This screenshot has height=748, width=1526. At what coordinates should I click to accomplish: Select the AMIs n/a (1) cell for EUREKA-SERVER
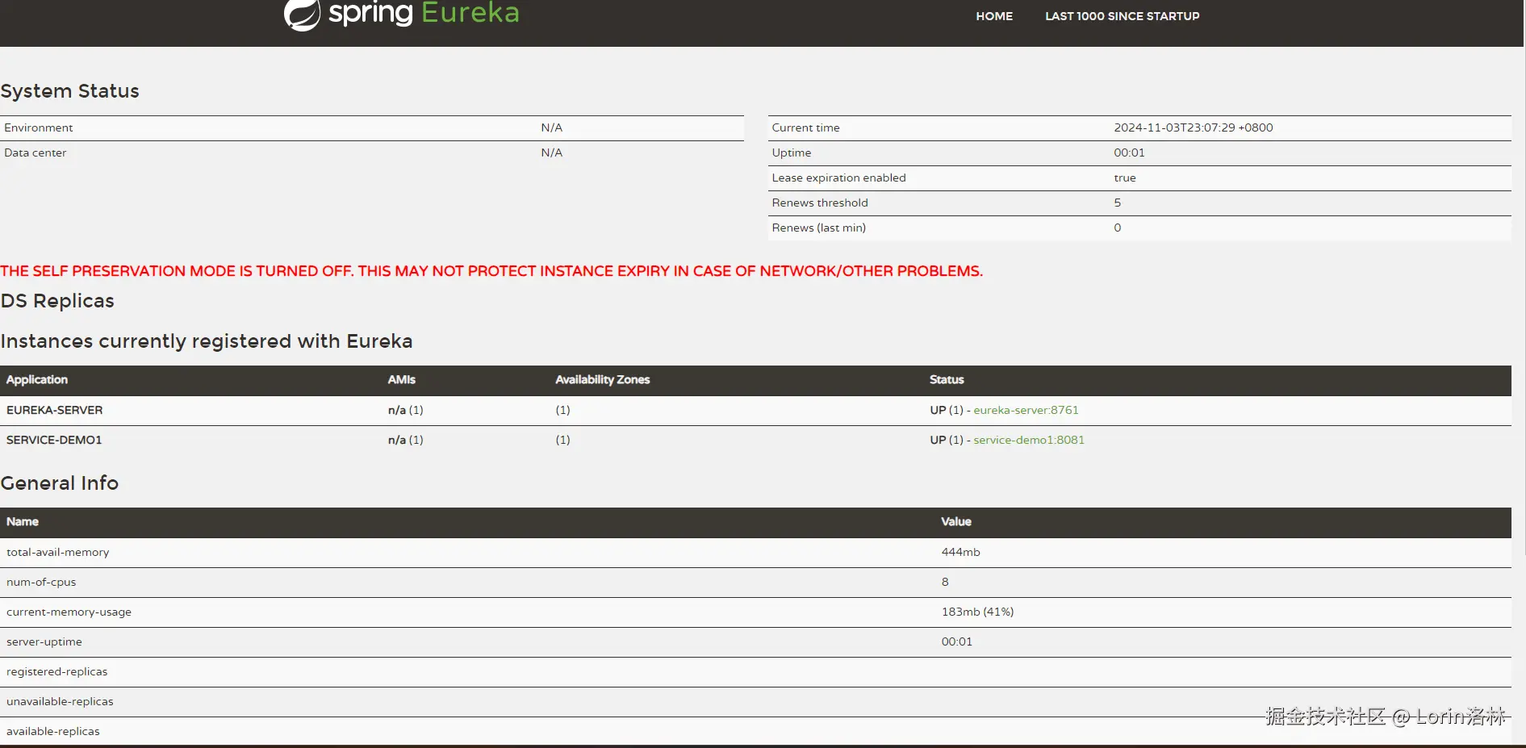pyautogui.click(x=406, y=410)
